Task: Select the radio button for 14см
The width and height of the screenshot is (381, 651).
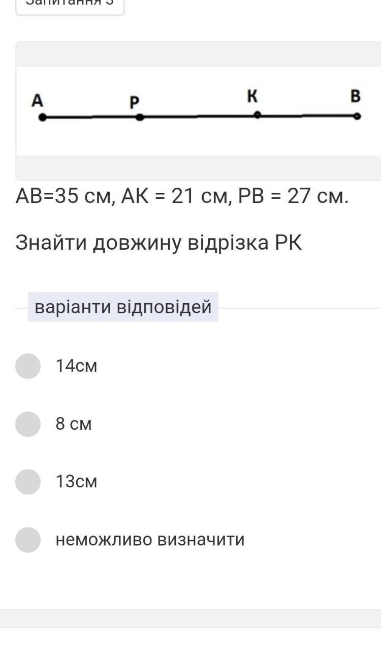Action: [28, 366]
